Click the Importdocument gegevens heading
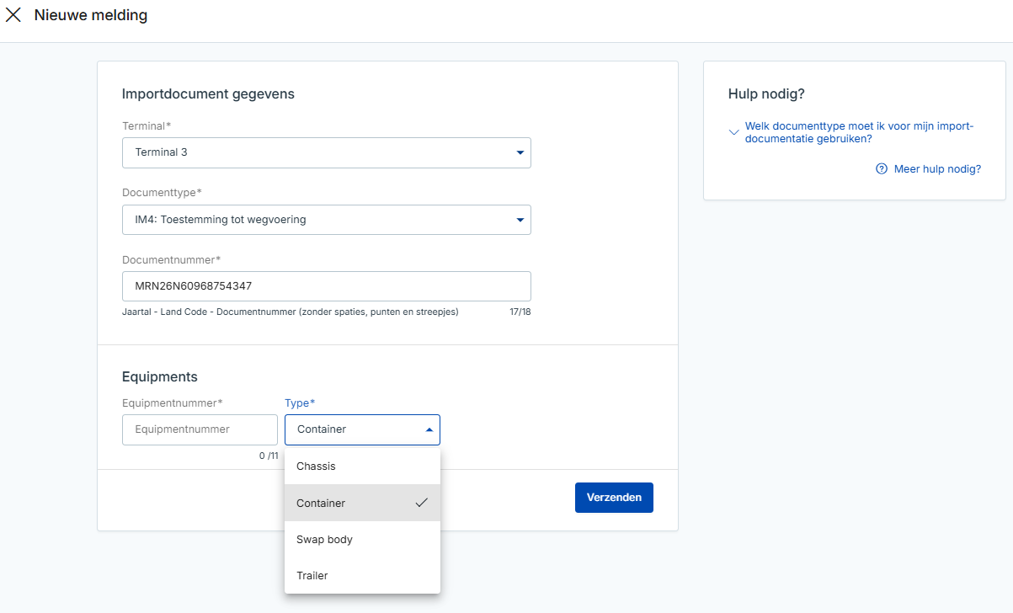 click(x=208, y=93)
